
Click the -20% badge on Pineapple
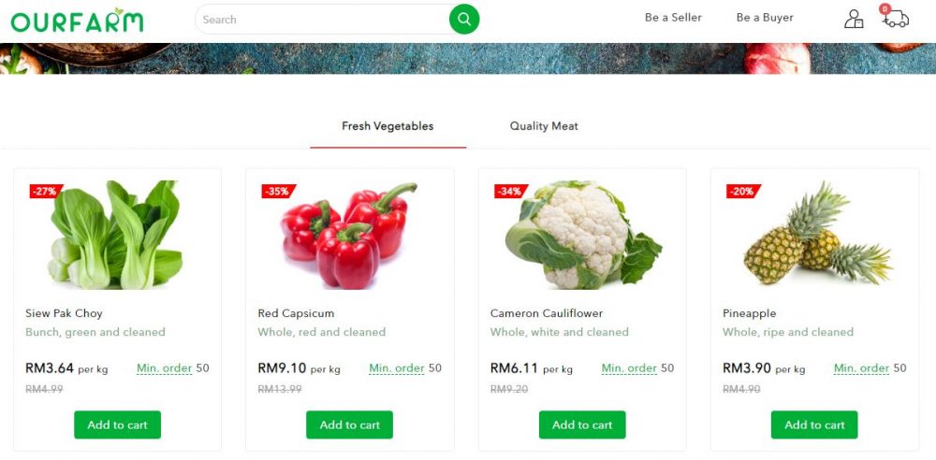742,192
